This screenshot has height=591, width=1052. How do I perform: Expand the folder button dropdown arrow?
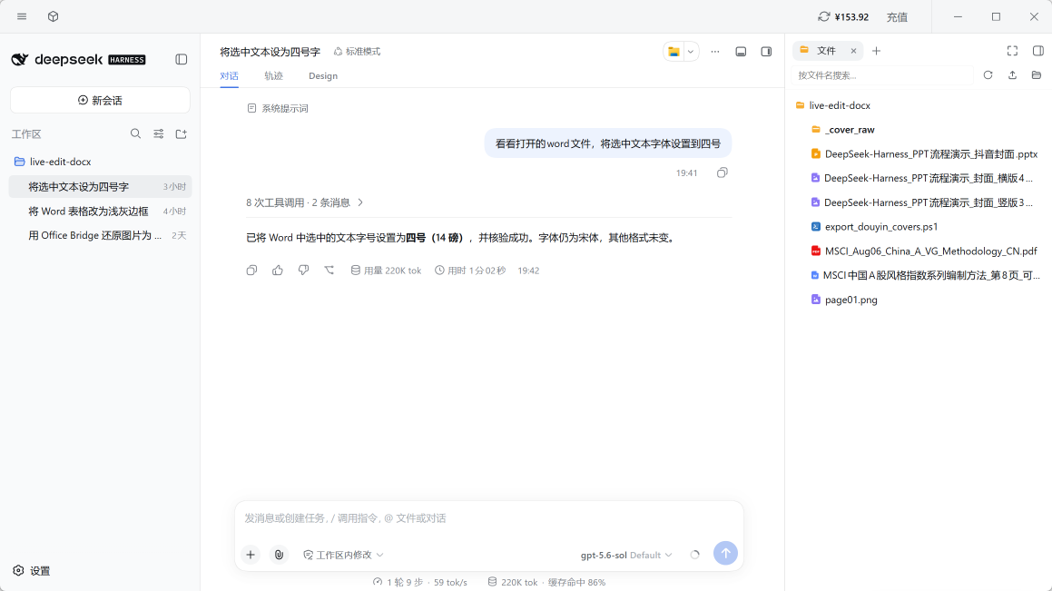pyautogui.click(x=691, y=52)
